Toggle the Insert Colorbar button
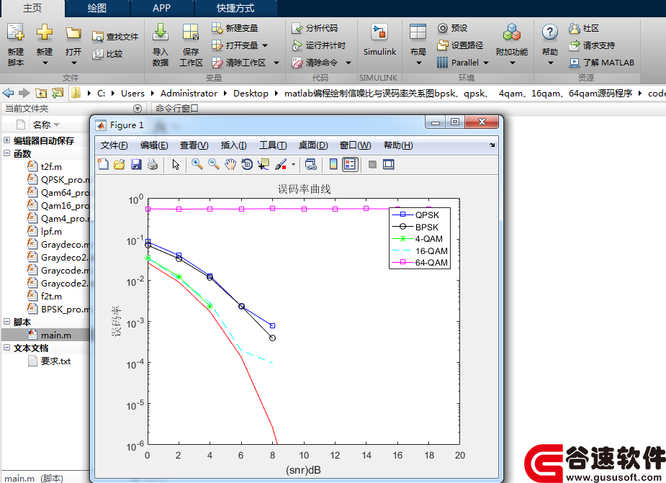This screenshot has width=666, height=483. [x=333, y=164]
